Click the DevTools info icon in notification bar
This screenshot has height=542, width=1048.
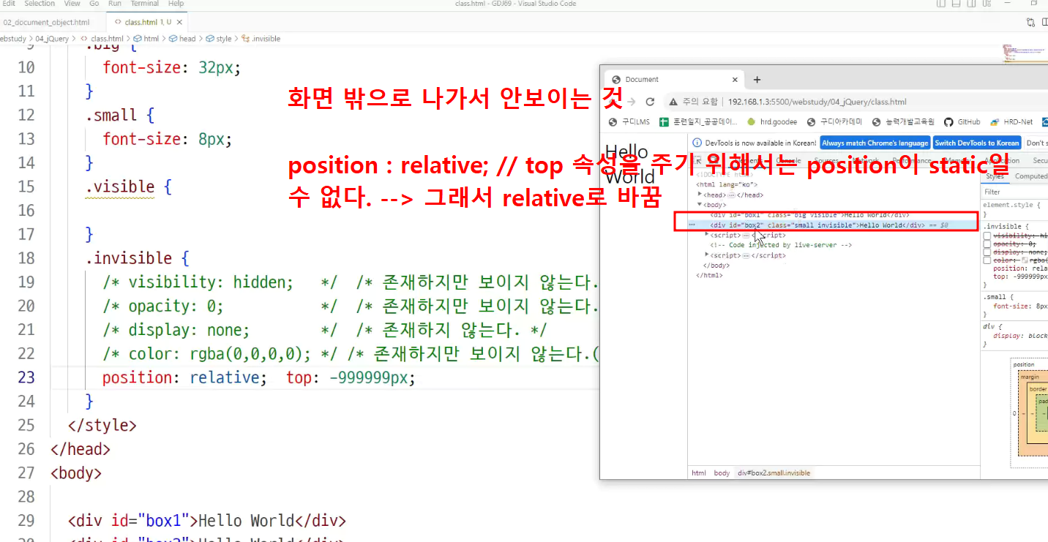pyautogui.click(x=697, y=143)
